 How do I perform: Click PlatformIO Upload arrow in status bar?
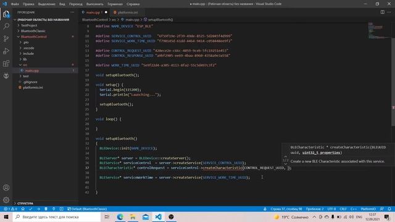[x=38, y=209]
